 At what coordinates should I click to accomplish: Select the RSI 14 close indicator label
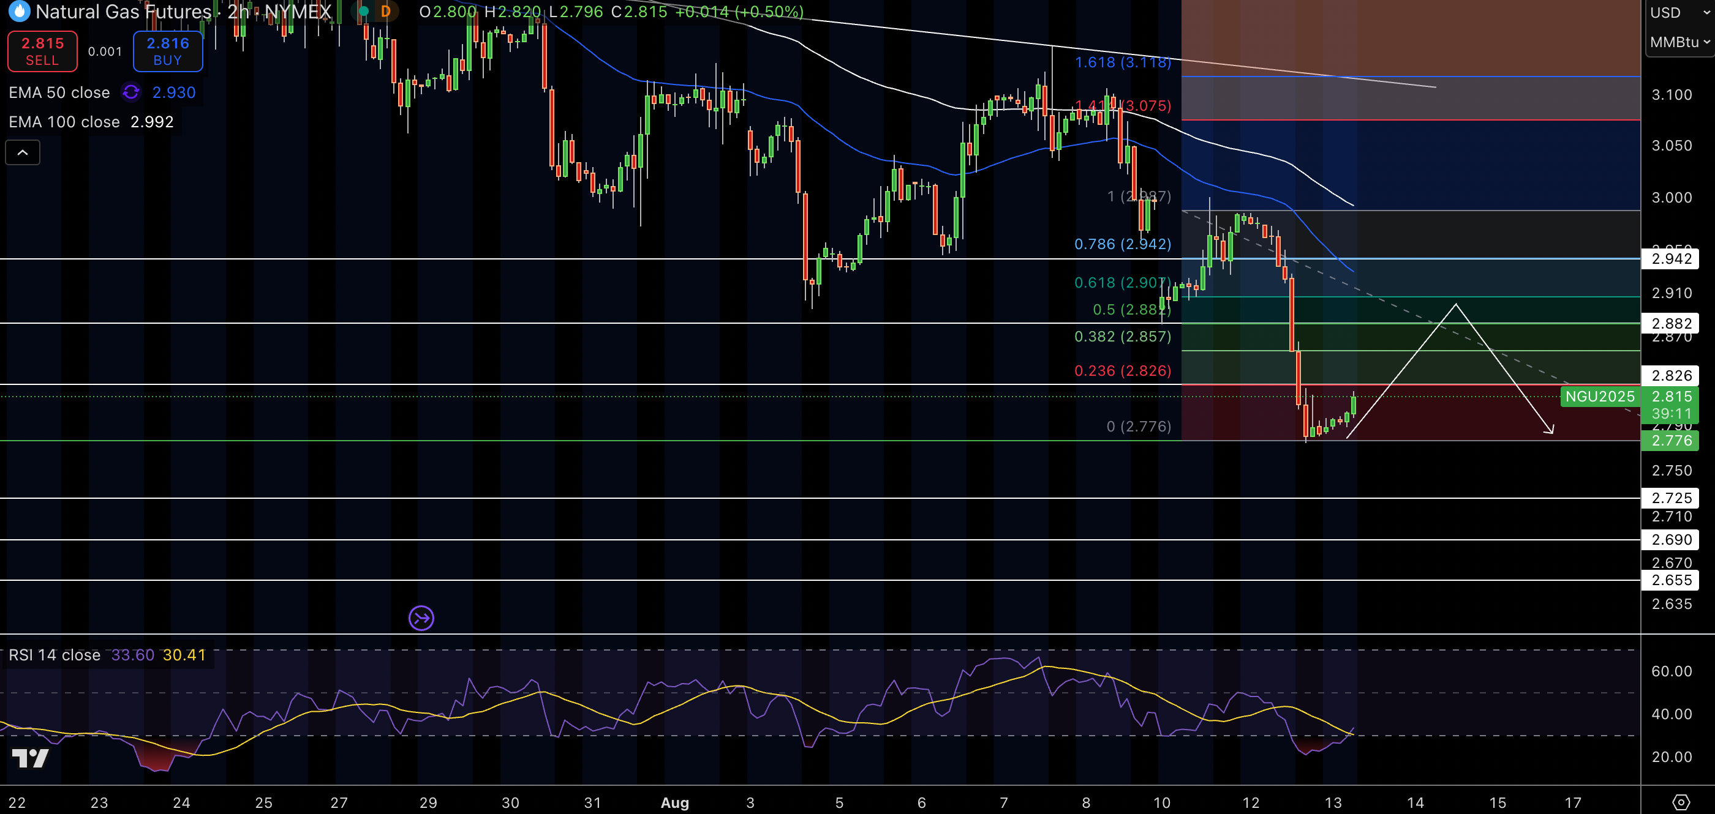(55, 655)
